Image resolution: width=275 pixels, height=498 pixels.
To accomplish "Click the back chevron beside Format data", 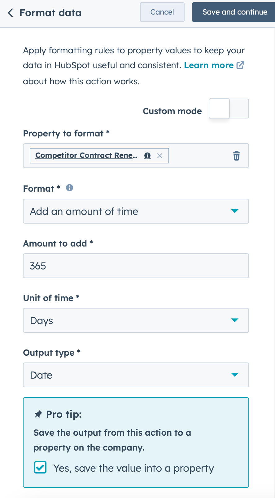I will pyautogui.click(x=10, y=13).
